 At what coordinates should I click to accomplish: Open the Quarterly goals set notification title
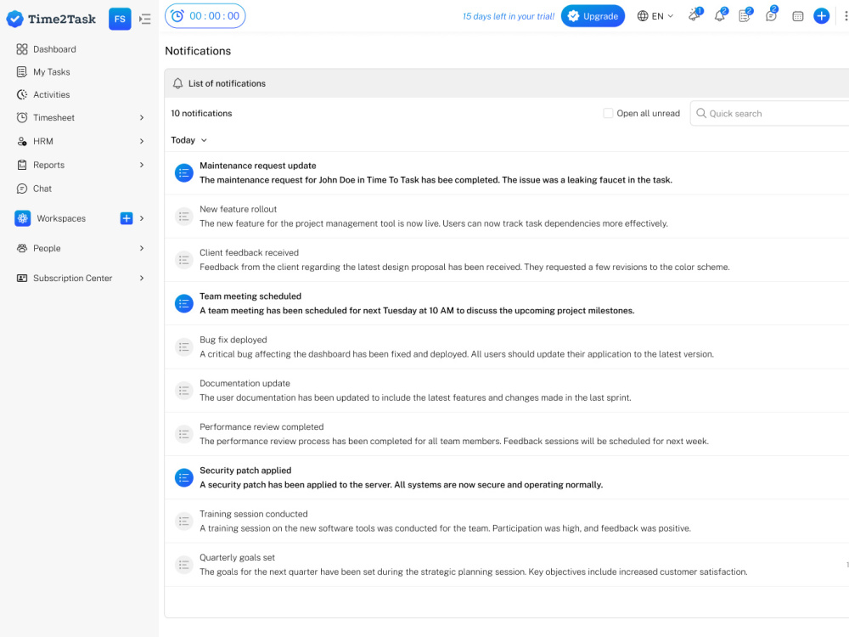(x=237, y=557)
